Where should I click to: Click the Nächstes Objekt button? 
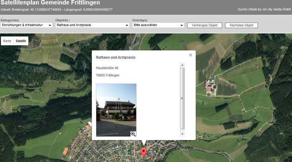pos(241,25)
